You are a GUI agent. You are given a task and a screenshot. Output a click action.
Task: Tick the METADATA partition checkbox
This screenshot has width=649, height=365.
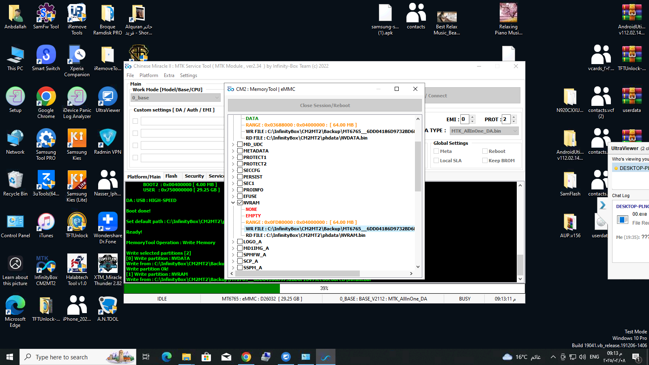tap(240, 151)
